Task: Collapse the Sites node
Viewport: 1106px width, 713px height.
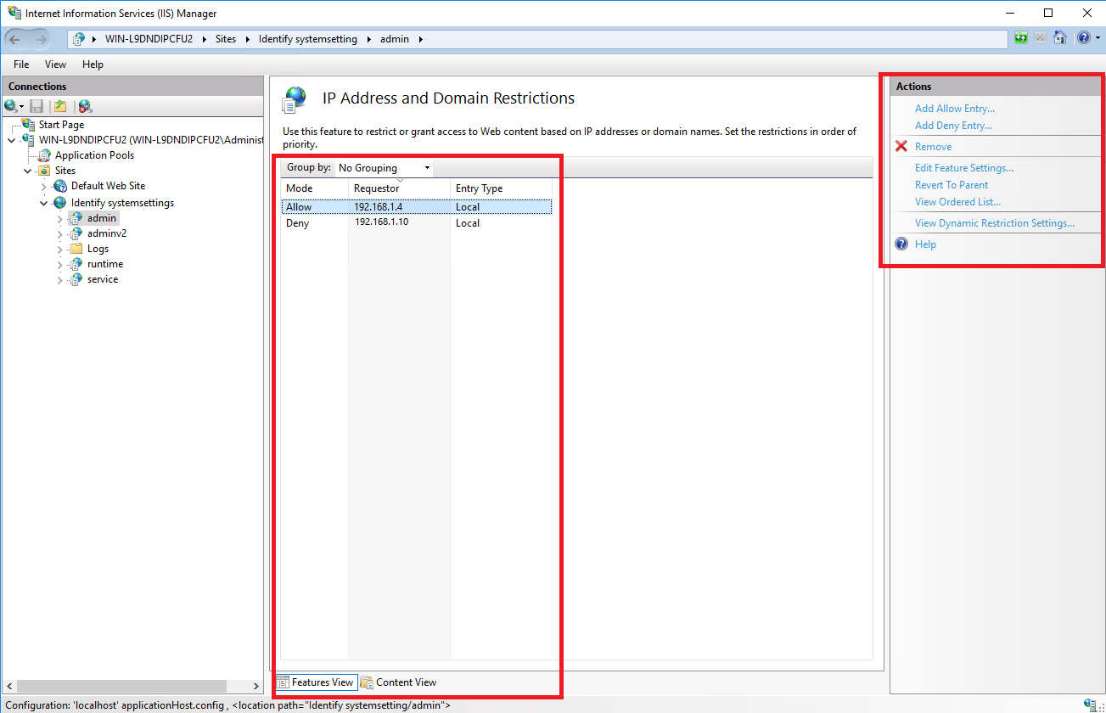Action: 27,171
